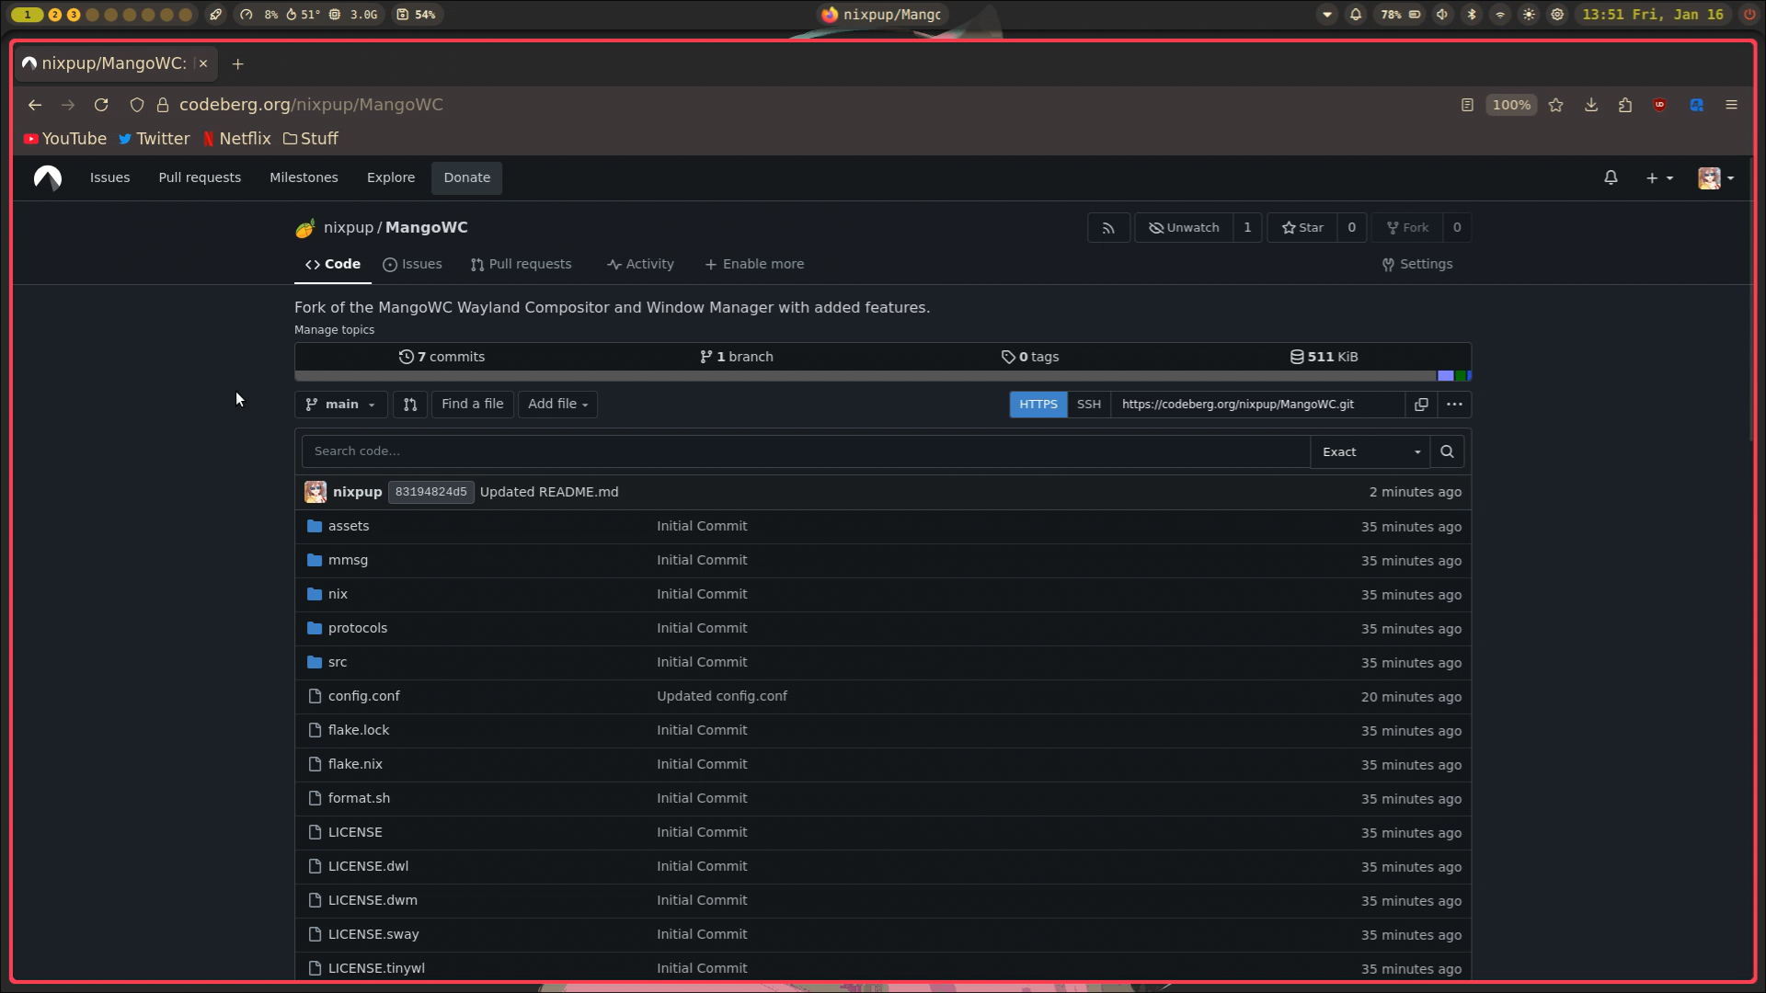Unwatch the MangoWC repository
The width and height of the screenshot is (1766, 993).
pos(1184,228)
